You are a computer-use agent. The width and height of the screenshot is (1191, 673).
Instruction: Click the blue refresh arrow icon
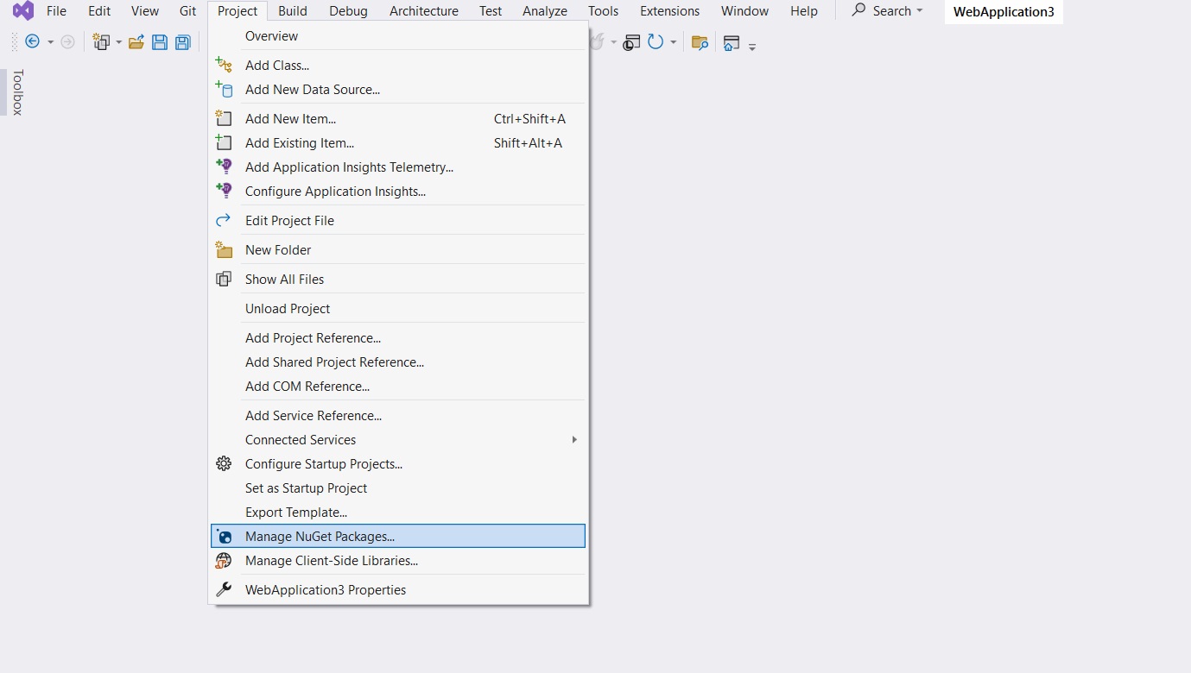(x=656, y=42)
